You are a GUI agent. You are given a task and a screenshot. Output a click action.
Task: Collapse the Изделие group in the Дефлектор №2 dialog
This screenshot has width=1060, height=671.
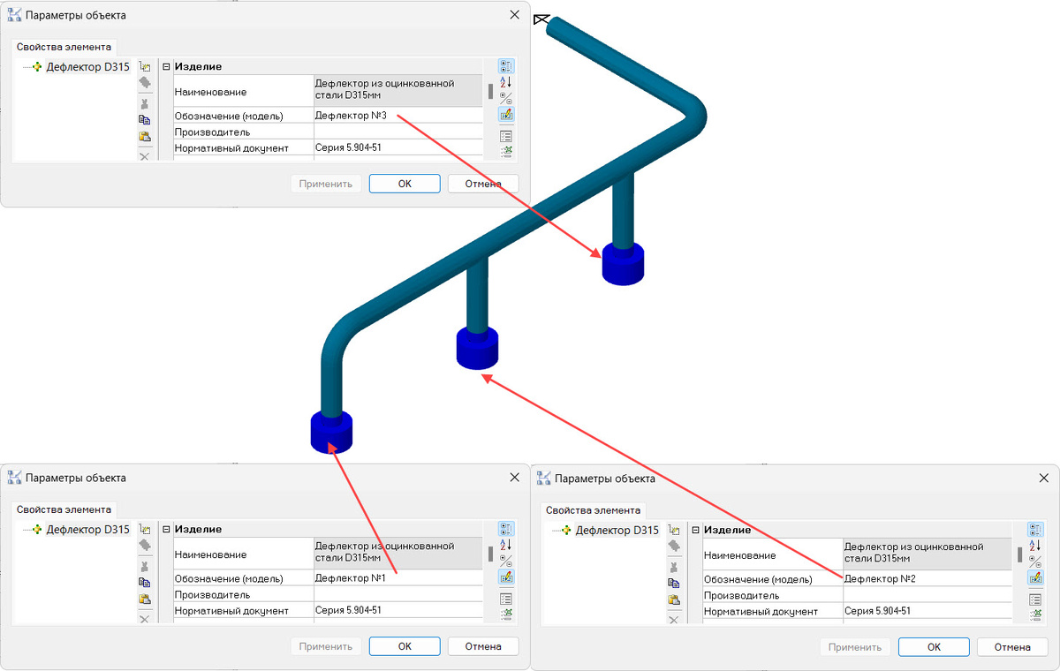click(695, 530)
